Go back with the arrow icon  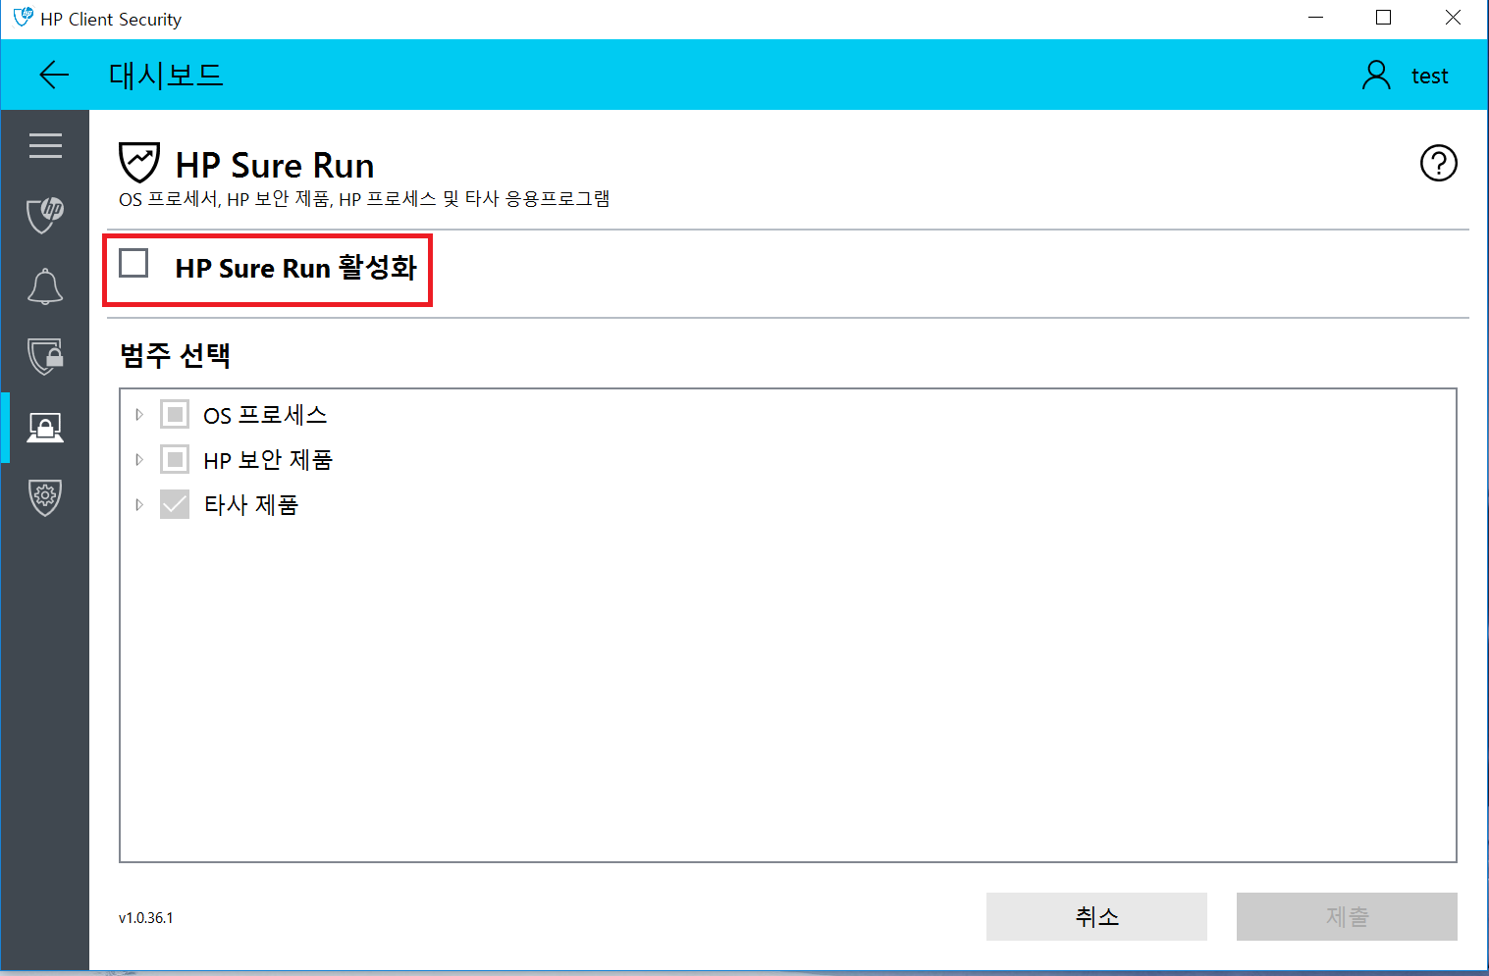pos(54,75)
